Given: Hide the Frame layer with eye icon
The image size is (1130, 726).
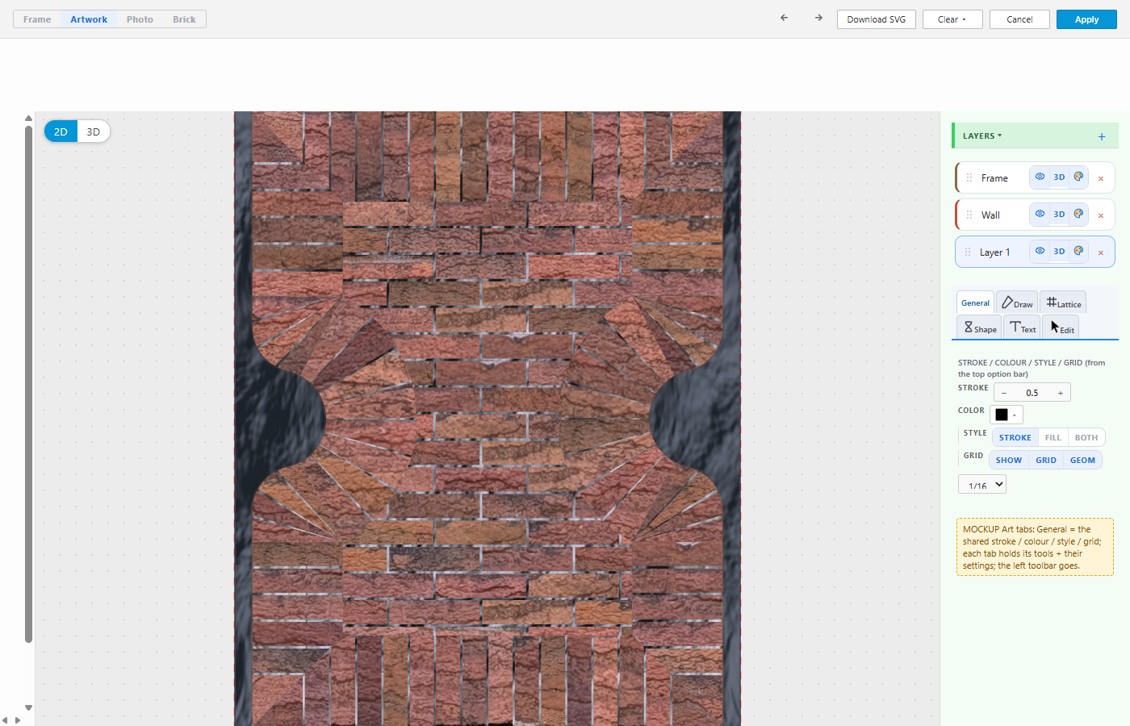Looking at the screenshot, I should click(1040, 177).
